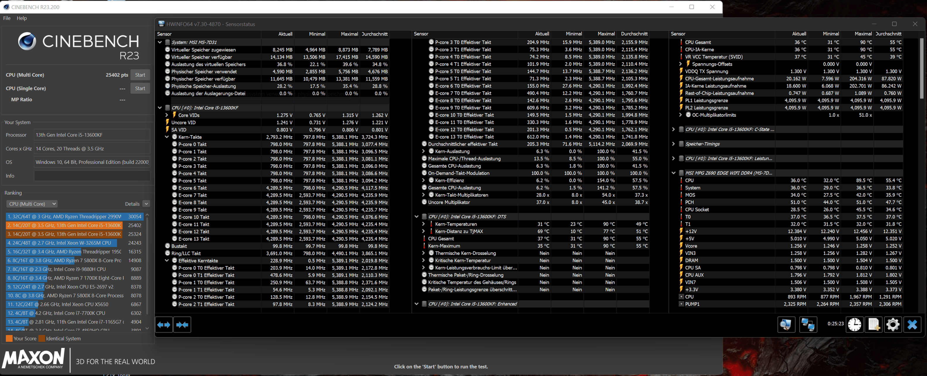Viewport: 927px width, 376px height.
Task: Open Details dropdown arrow in Ranking
Action: (x=146, y=204)
